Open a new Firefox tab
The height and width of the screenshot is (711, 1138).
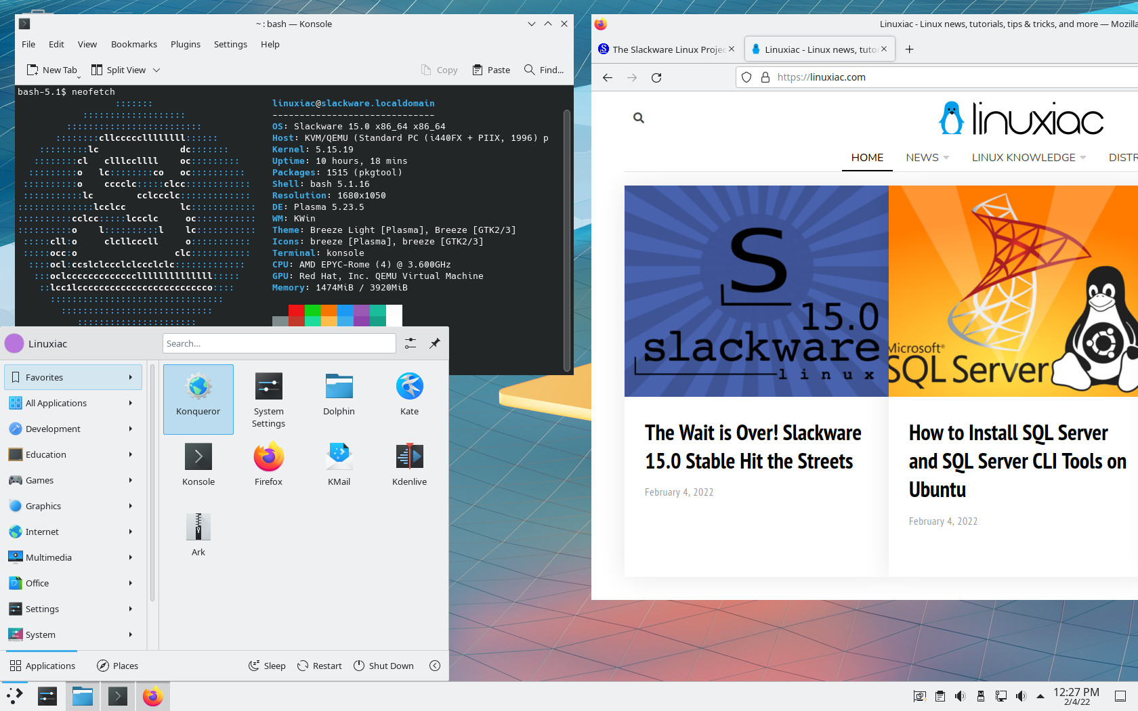909,49
